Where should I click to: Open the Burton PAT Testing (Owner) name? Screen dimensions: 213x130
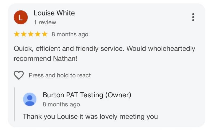(x=87, y=95)
